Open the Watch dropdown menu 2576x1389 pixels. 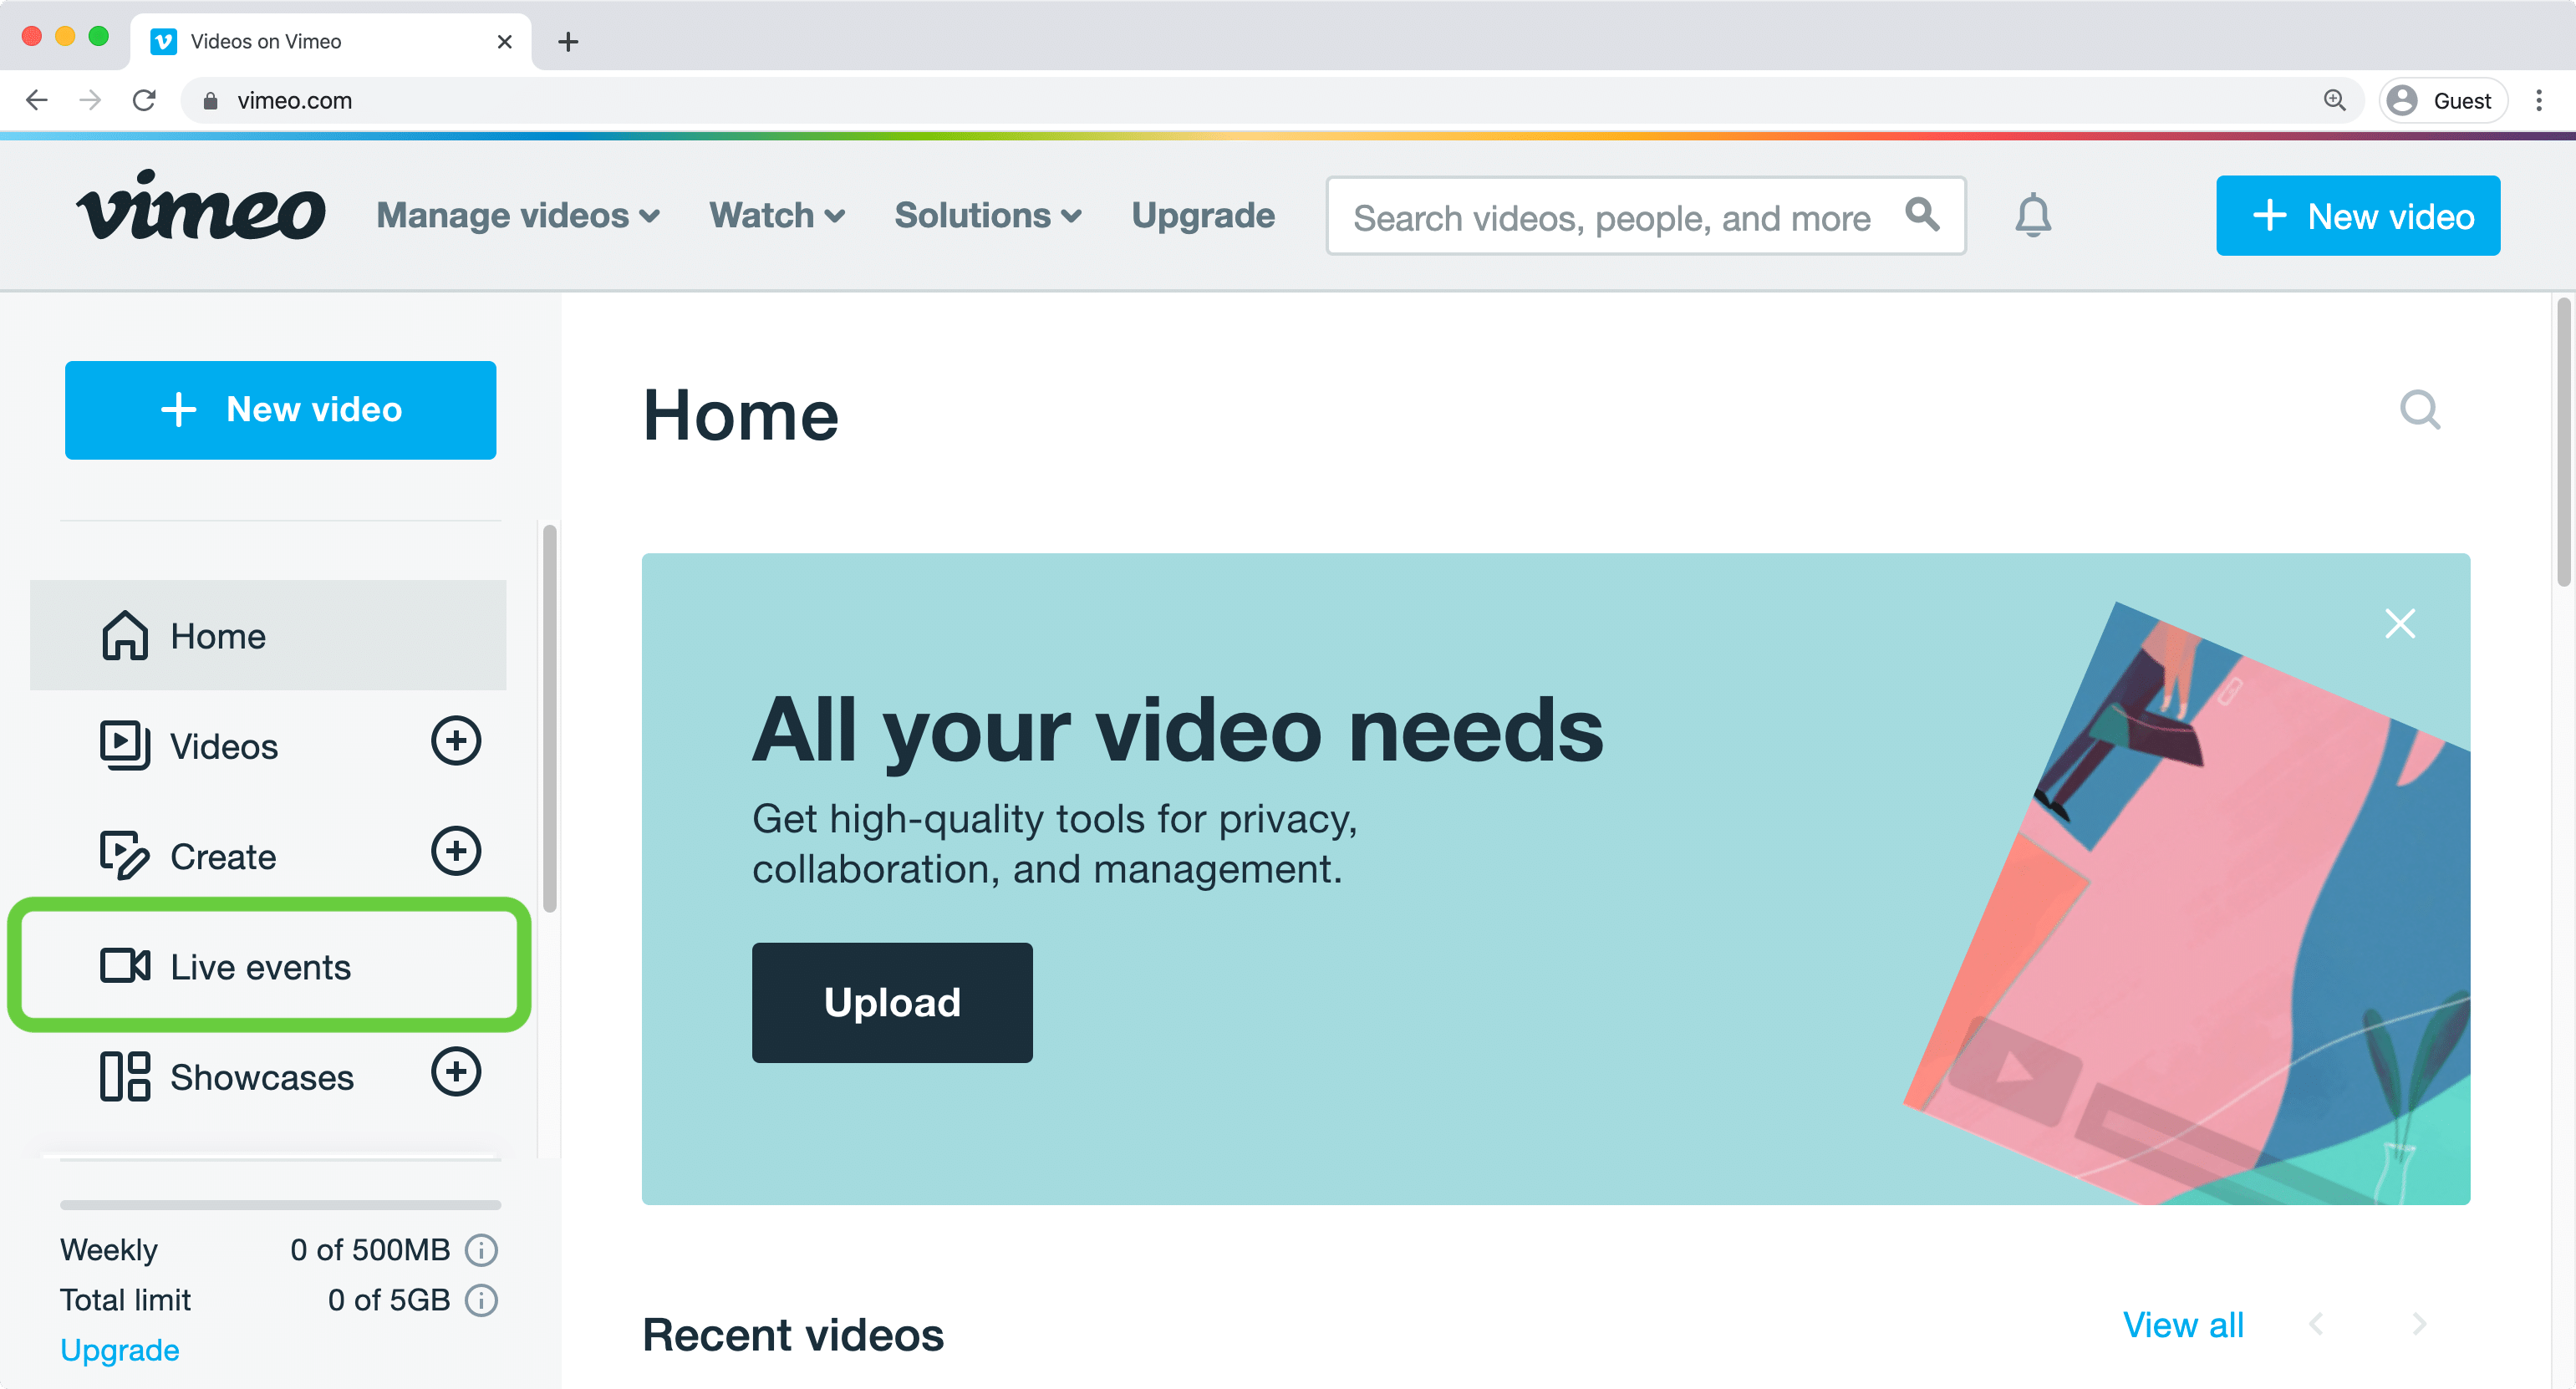pos(777,216)
